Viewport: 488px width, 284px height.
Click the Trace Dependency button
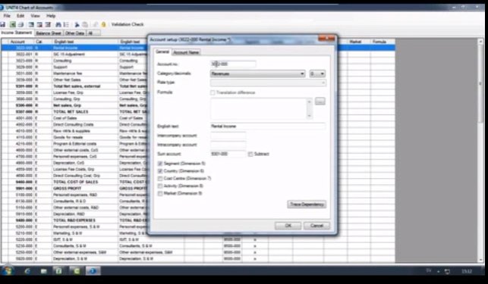tap(307, 204)
